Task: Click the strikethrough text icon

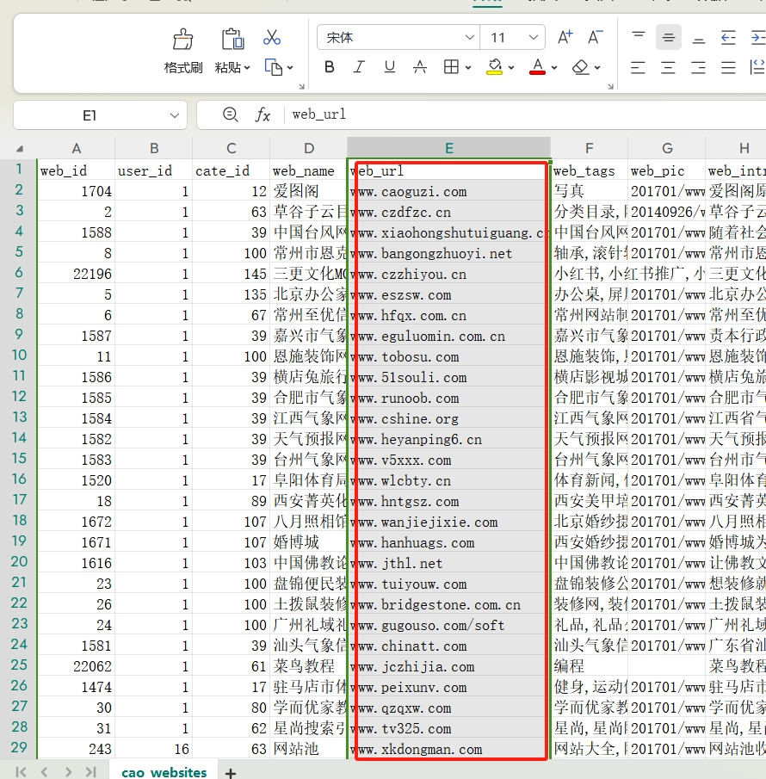Action: [419, 67]
